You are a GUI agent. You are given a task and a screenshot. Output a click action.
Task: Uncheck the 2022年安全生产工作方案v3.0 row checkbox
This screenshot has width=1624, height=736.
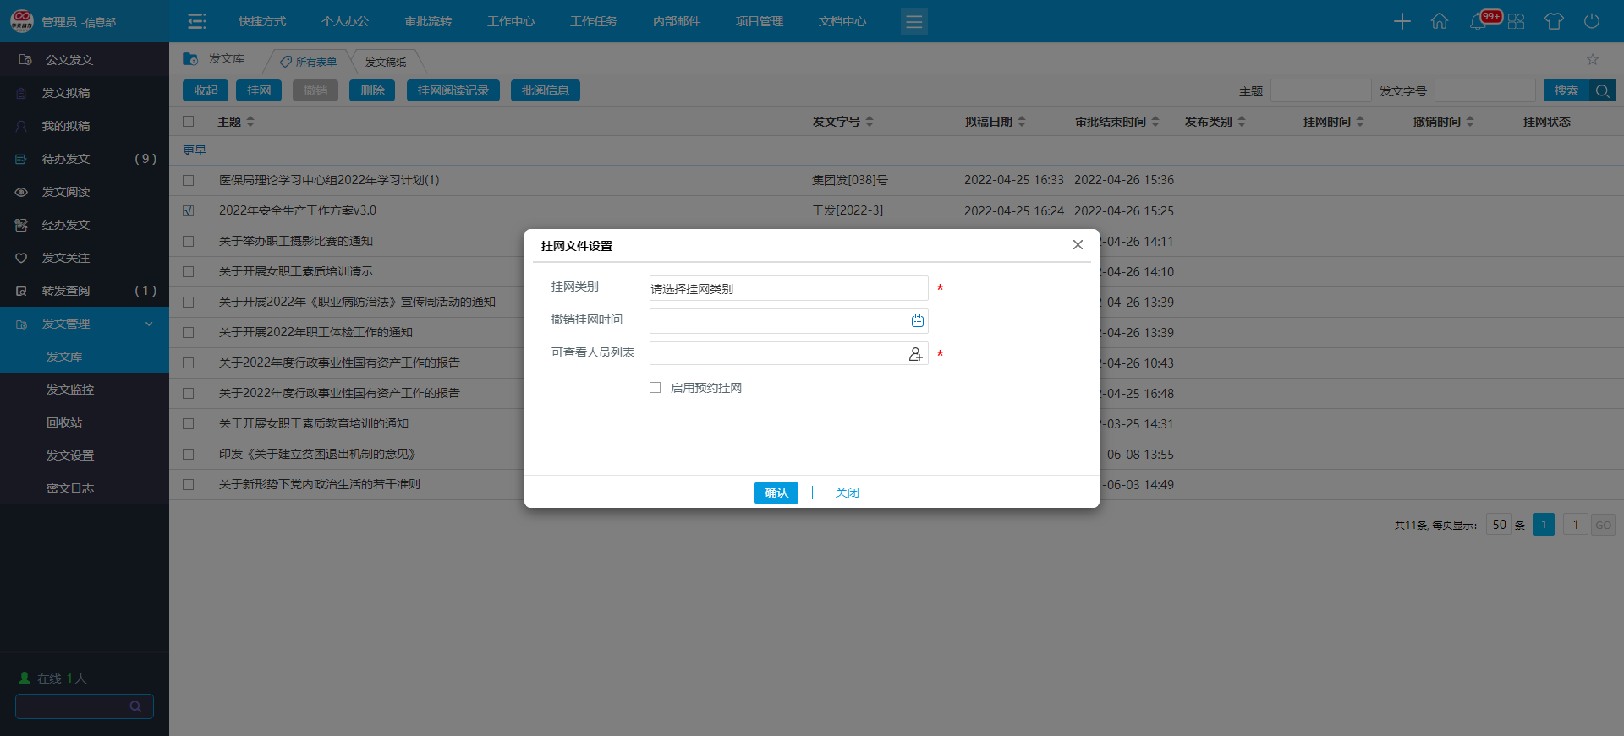pyautogui.click(x=189, y=211)
